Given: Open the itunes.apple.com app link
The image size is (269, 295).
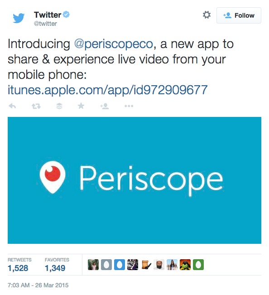Looking at the screenshot, I should tap(107, 90).
